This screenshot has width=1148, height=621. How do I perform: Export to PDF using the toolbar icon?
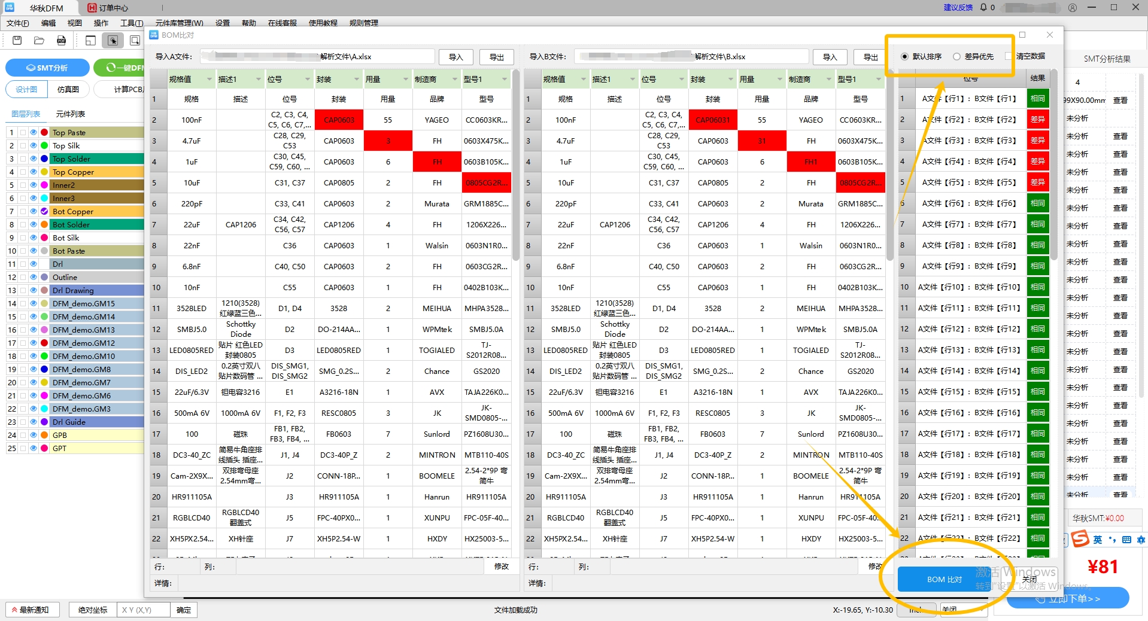(61, 40)
